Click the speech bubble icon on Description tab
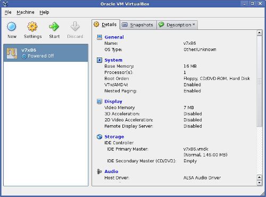Viewport: 266px width, 197px height. click(x=161, y=24)
